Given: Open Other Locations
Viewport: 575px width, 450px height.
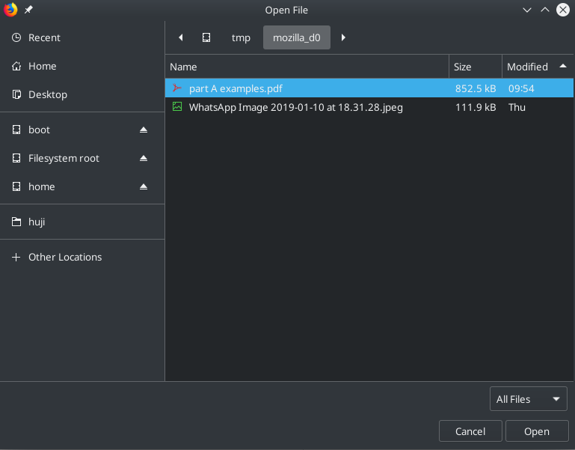Looking at the screenshot, I should (x=82, y=257).
